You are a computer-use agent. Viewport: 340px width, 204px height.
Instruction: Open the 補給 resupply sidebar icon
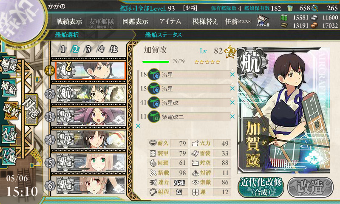pyautogui.click(x=8, y=88)
